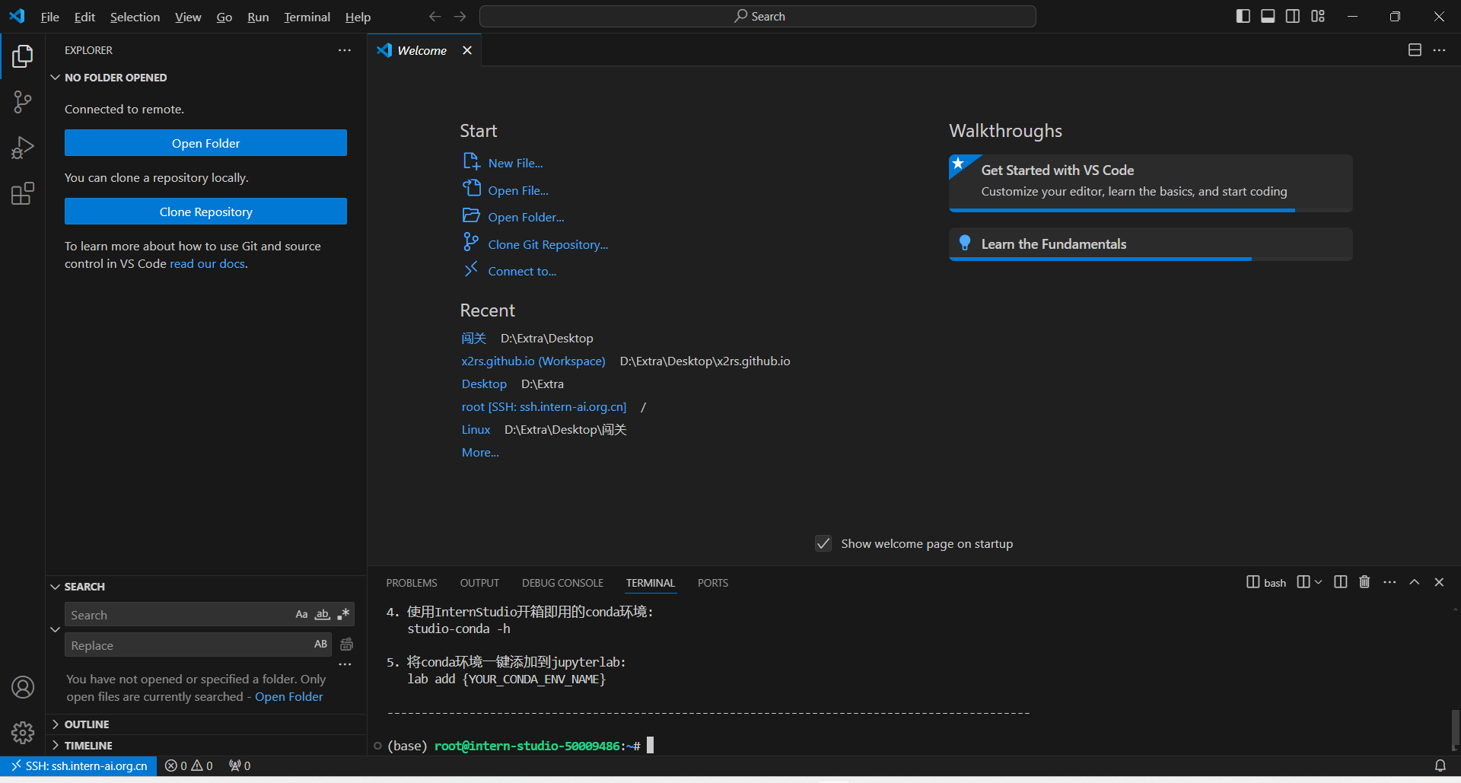Open Get Started with VS Code walkthrough
The height and width of the screenshot is (783, 1461).
(x=1151, y=183)
